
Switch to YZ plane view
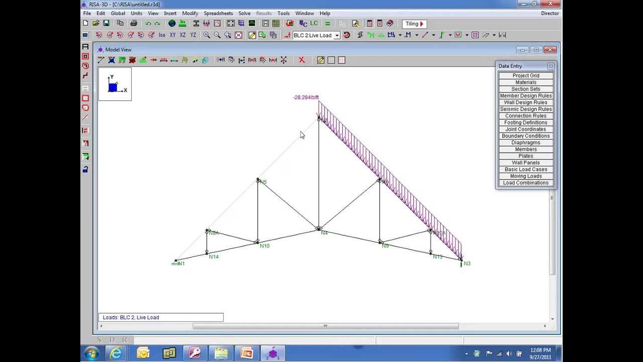(x=193, y=35)
